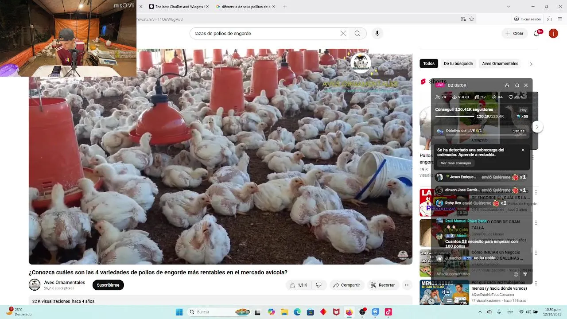The image size is (567, 319).
Task: Open Aves Ornamentales channel name link
Action: click(65, 282)
